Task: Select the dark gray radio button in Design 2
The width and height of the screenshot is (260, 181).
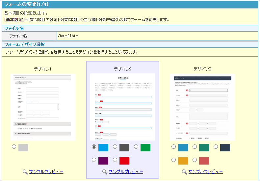Action: (115, 147)
